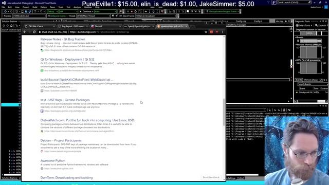Open the File menu
This screenshot has width=329, height=185.
pyautogui.click(x=4, y=7)
